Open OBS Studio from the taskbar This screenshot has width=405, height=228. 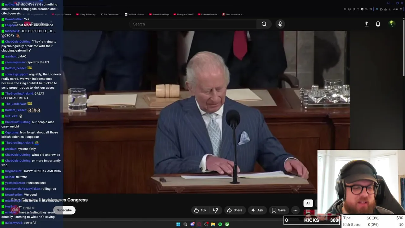tap(206, 225)
